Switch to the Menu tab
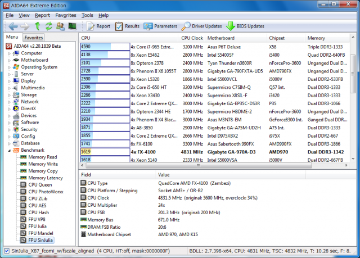This screenshot has width=360, height=258. point(12,37)
